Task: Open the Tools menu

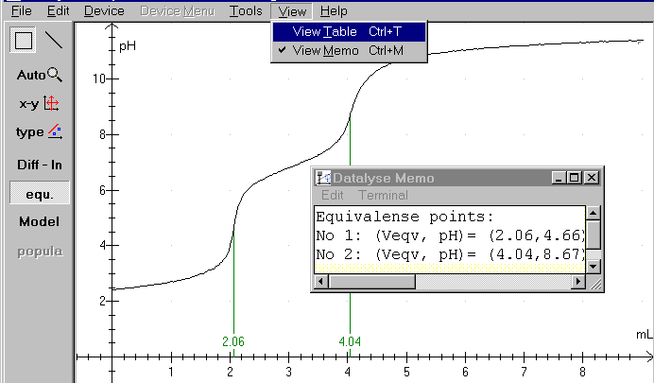Action: click(x=246, y=10)
